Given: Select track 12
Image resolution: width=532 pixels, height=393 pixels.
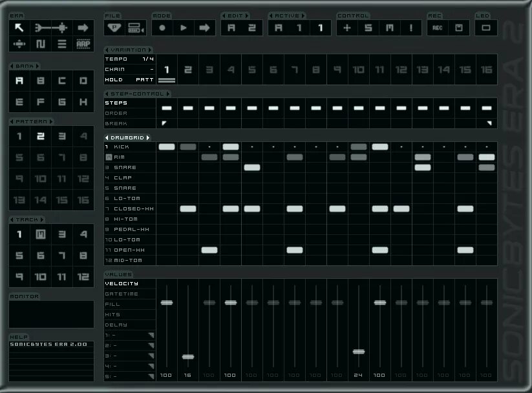Looking at the screenshot, I should coord(83,277).
